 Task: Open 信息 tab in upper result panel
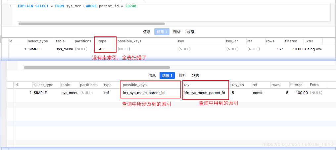point(147,32)
